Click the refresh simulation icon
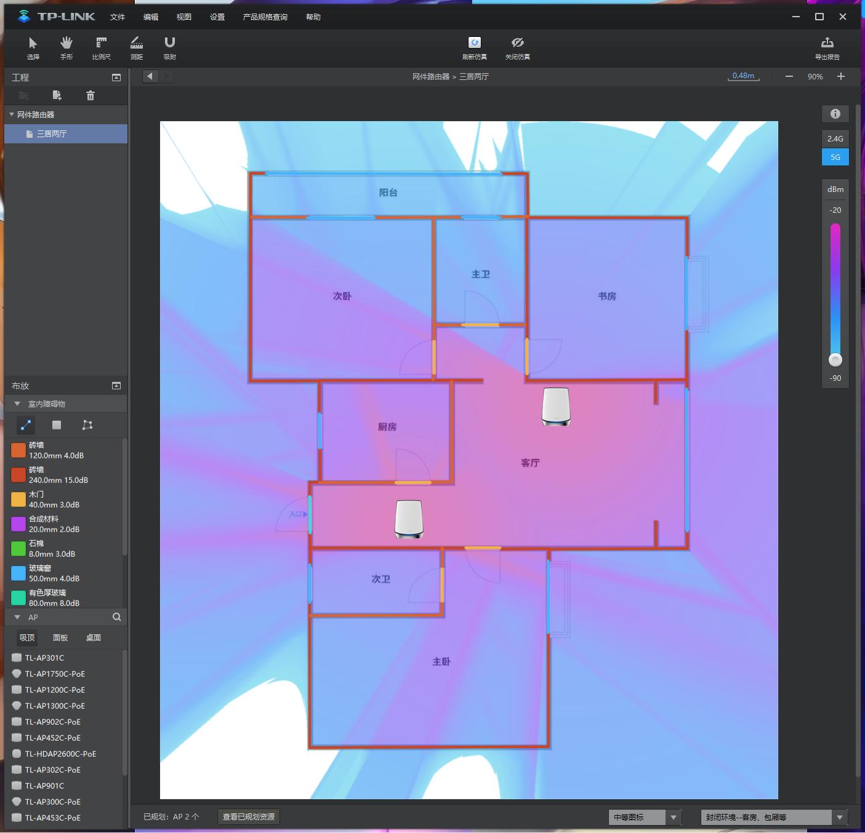The image size is (865, 833). click(474, 42)
